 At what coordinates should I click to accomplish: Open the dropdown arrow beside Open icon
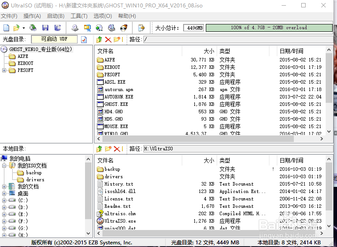(x=24, y=28)
